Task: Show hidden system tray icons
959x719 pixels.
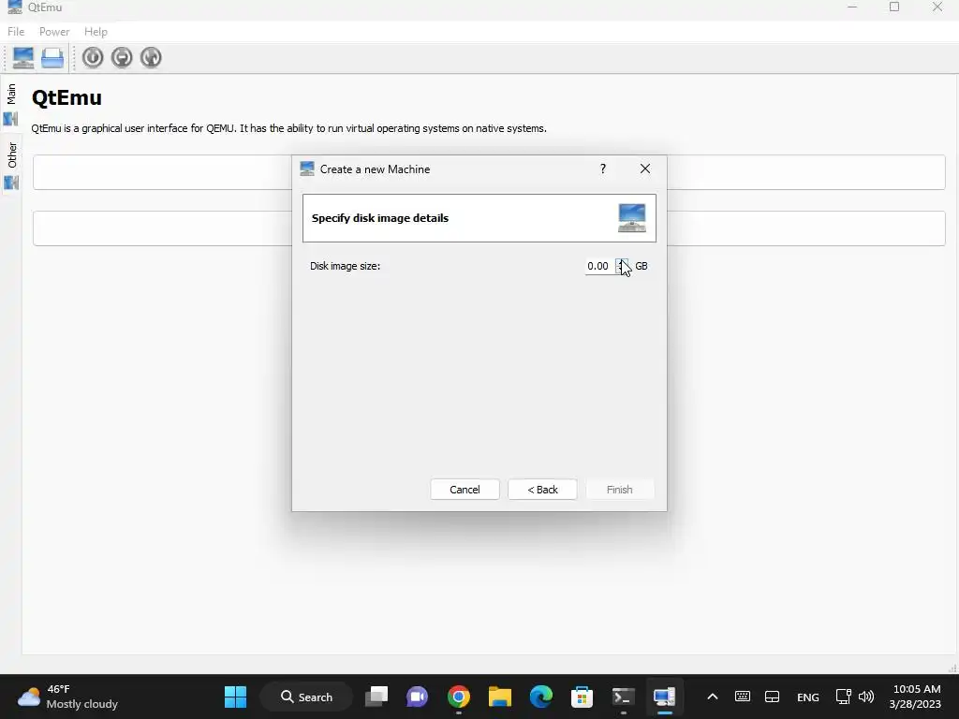Action: [713, 697]
